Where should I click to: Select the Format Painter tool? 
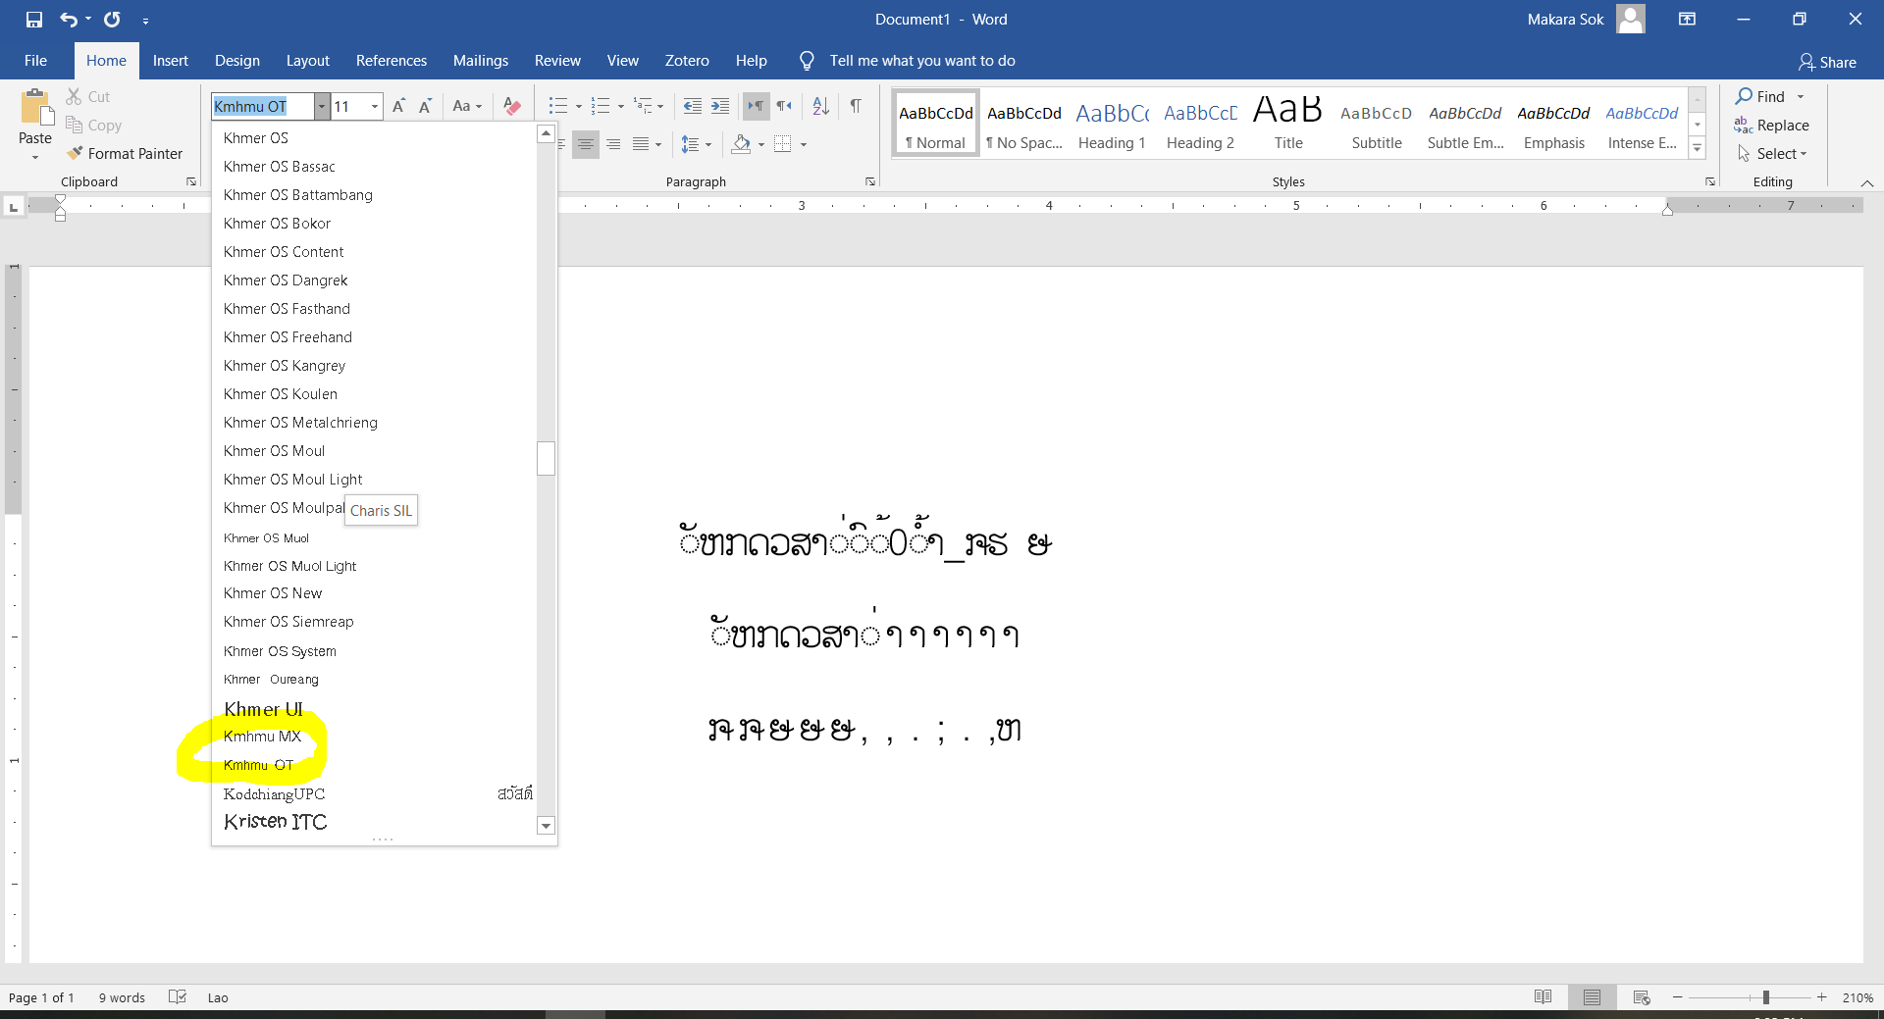coord(125,153)
